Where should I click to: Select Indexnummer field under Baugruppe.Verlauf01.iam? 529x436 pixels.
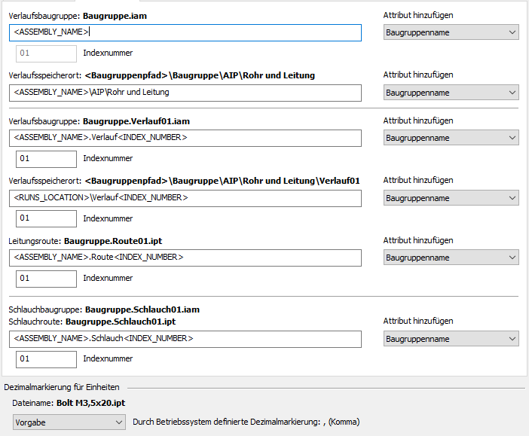[x=46, y=159]
